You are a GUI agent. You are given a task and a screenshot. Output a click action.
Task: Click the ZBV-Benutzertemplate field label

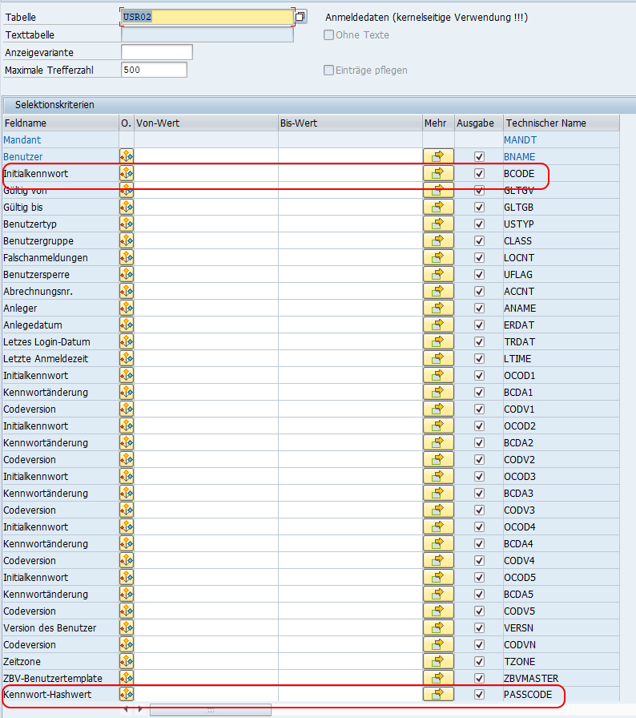pyautogui.click(x=54, y=678)
